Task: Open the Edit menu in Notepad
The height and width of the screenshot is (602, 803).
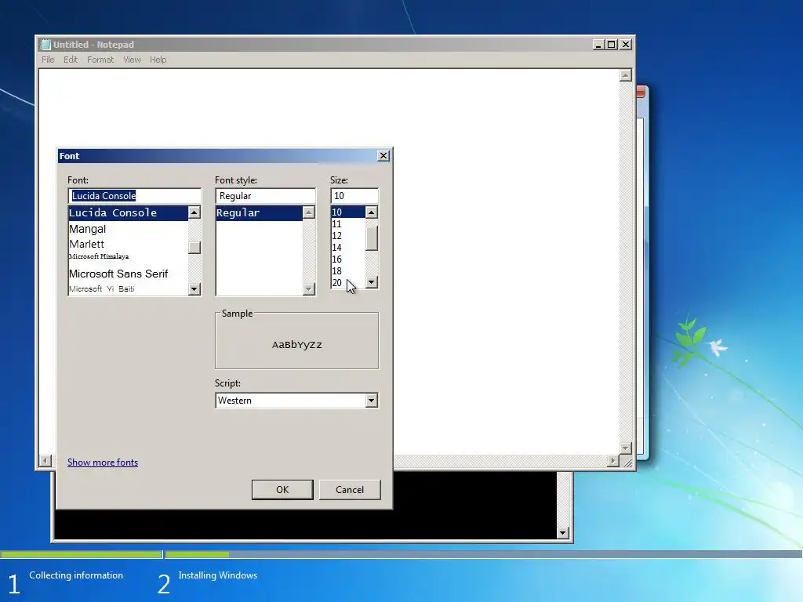Action: [70, 60]
